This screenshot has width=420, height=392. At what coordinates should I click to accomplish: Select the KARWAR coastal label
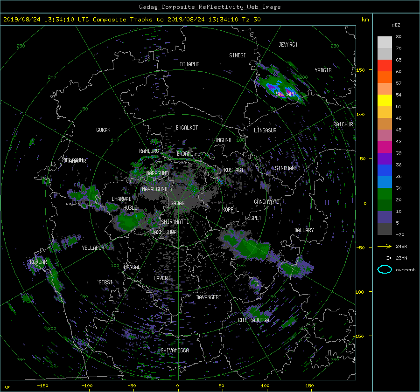[x=38, y=261]
